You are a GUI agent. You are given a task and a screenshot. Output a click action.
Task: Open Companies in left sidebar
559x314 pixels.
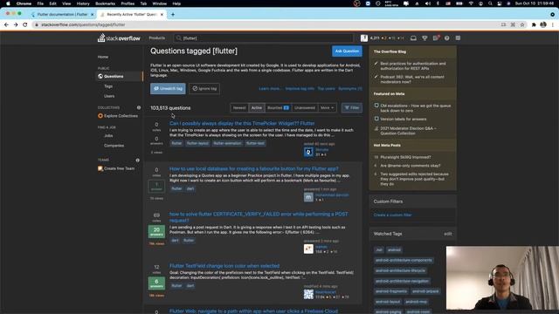coord(114,146)
